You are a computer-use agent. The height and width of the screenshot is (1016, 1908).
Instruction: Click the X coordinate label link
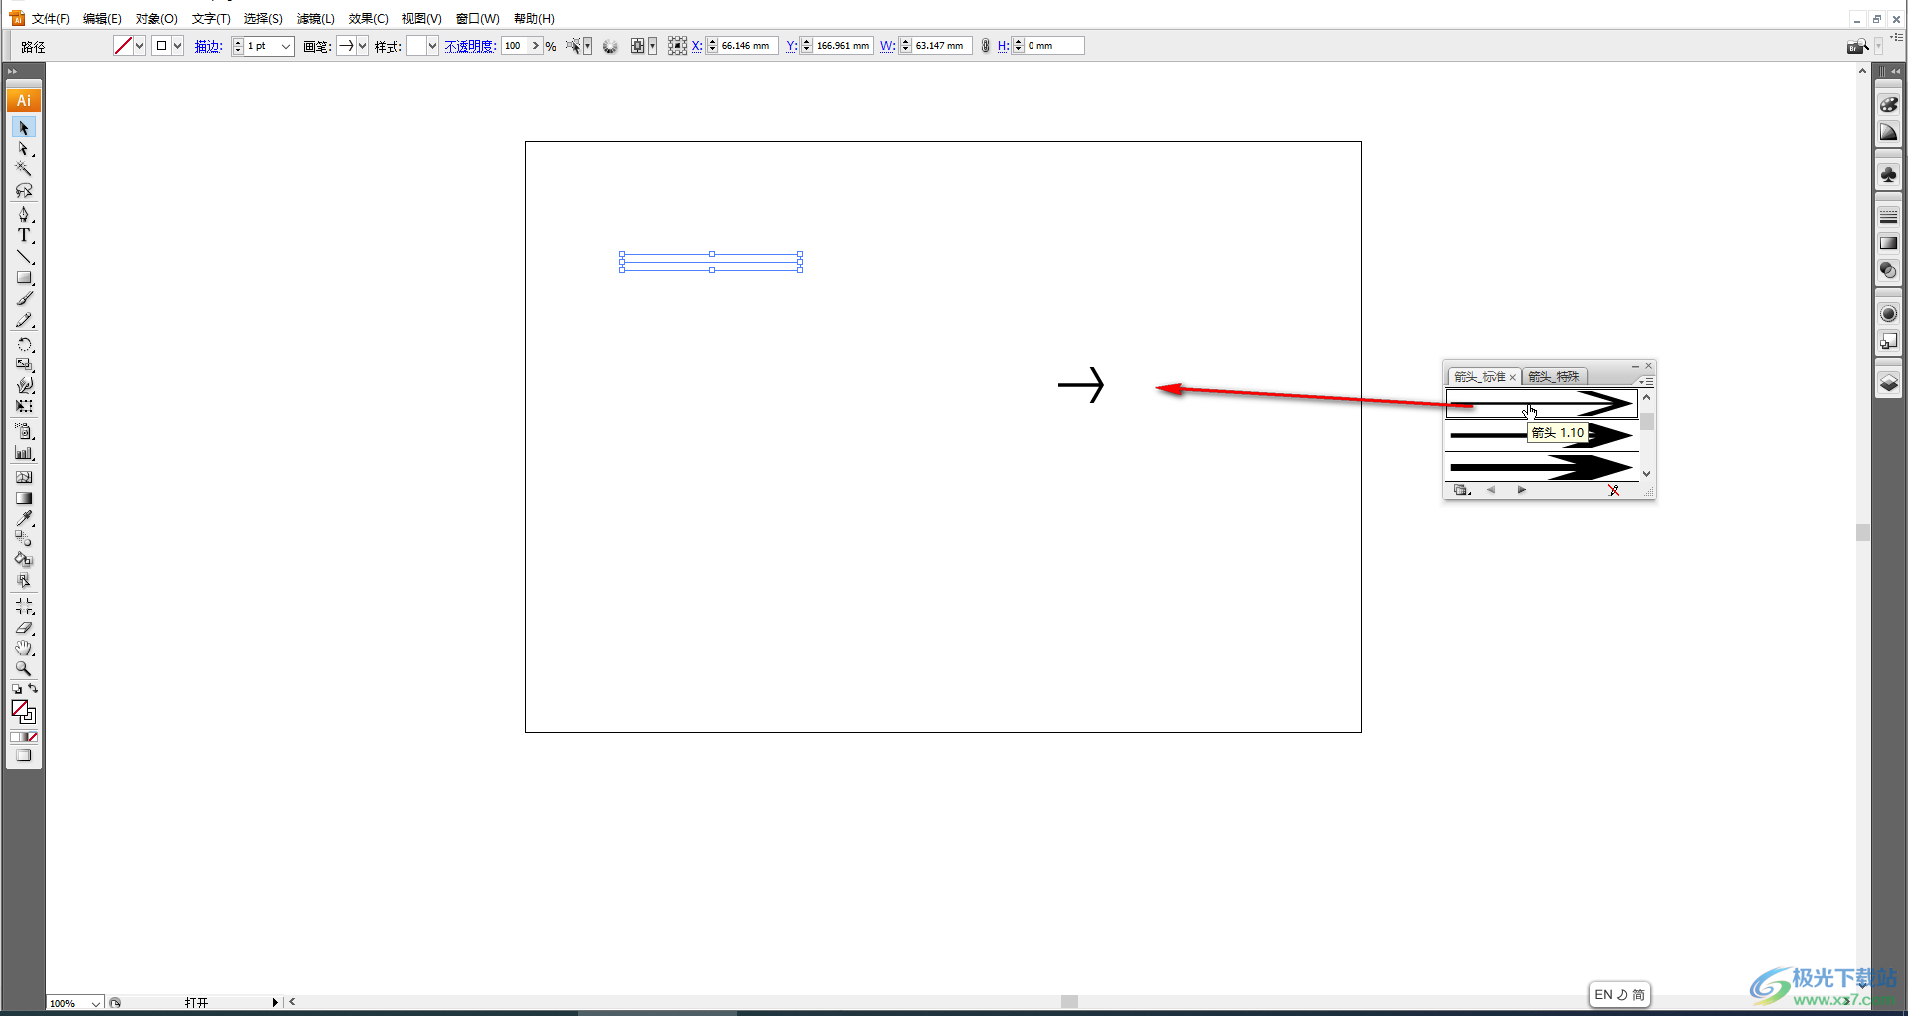click(697, 46)
